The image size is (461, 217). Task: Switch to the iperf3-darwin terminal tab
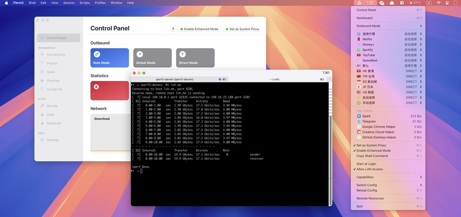(180, 79)
